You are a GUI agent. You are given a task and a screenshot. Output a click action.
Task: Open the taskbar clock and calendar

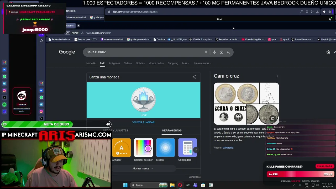click(327, 185)
